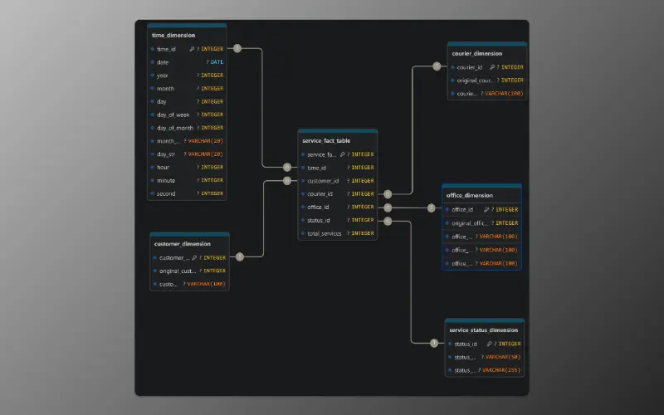Screen dimensions: 664x415
Task: Select the '1' marker beside courier_dimension courier_id
Action: pyautogui.click(x=437, y=66)
